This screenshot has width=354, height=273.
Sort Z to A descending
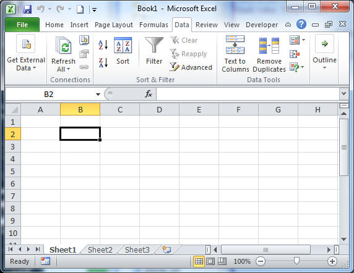tap(103, 62)
